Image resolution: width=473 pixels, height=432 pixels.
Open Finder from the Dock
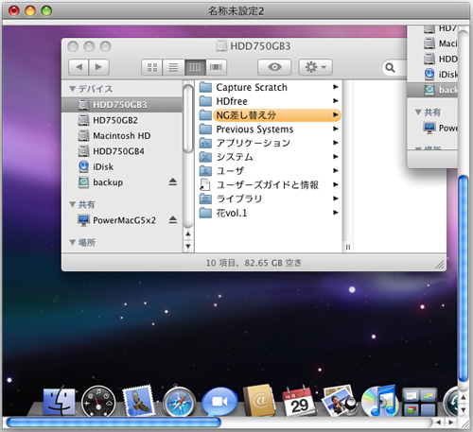point(59,402)
